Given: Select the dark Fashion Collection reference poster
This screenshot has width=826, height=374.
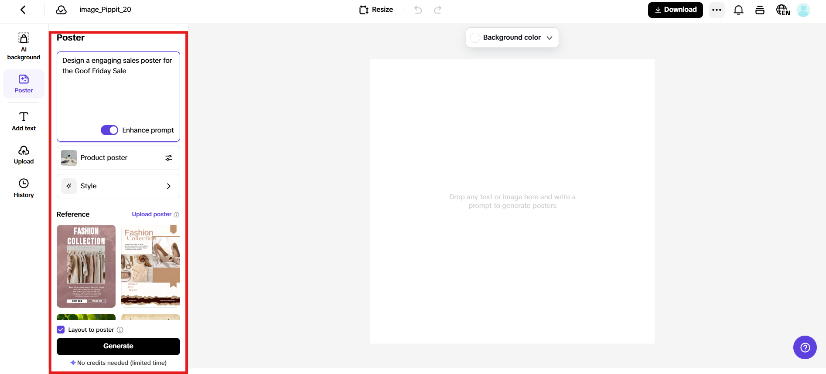Looking at the screenshot, I should [86, 266].
